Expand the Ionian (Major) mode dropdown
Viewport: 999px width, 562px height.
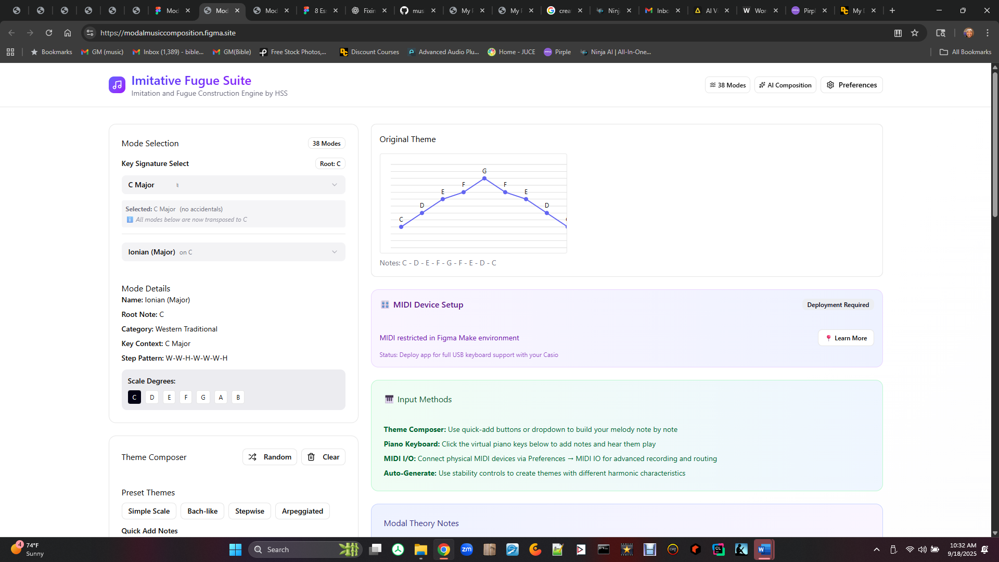[233, 252]
